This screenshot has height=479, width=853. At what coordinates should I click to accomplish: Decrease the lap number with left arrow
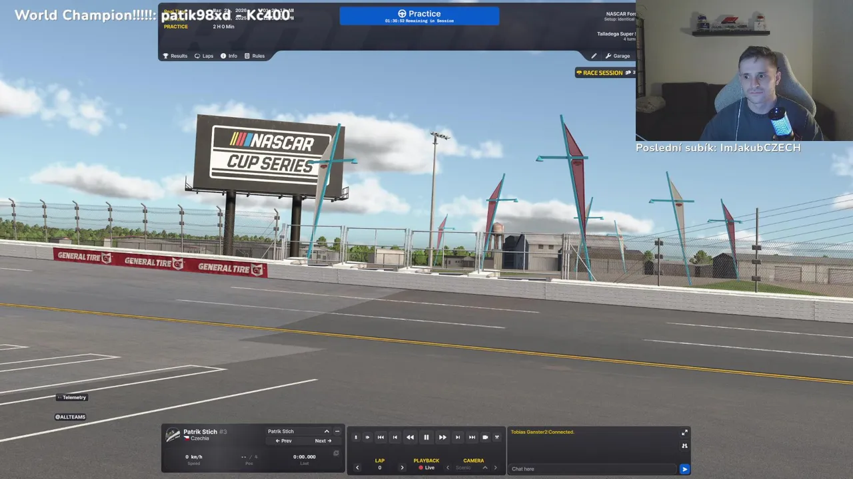click(357, 468)
